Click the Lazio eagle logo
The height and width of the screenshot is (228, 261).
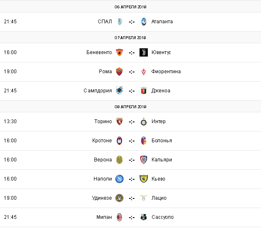tap(144, 198)
